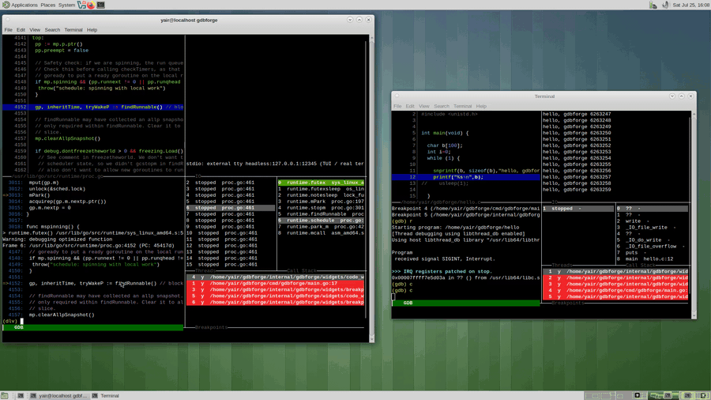Select breakpoint 4 row in gdbforge window

[275, 277]
